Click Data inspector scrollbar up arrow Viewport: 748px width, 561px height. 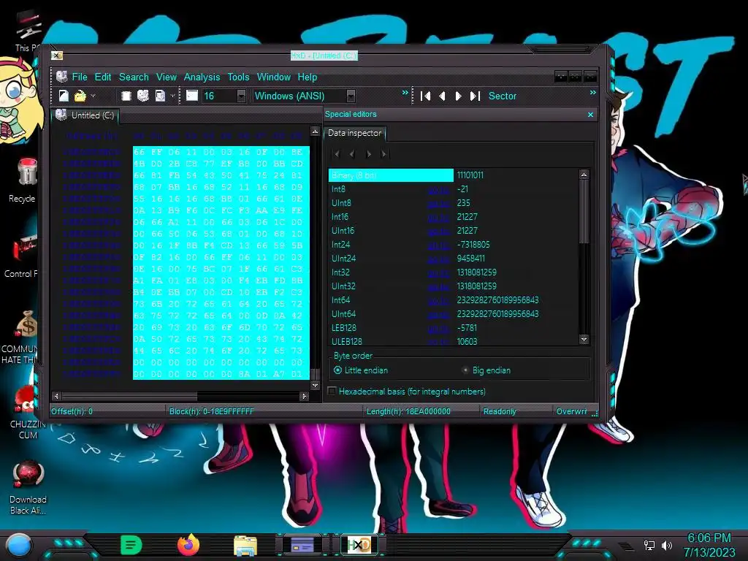pyautogui.click(x=584, y=175)
